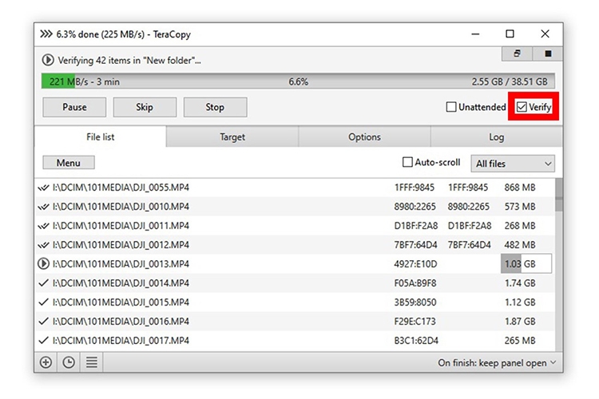Image resolution: width=599 pixels, height=399 pixels.
Task: Click the hash value F29E:C173
Action: click(x=415, y=321)
